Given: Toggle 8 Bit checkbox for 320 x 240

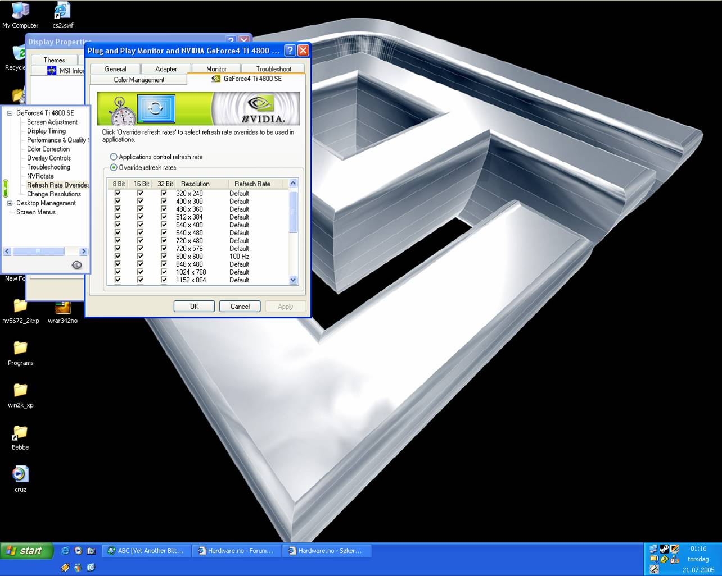Looking at the screenshot, I should pyautogui.click(x=118, y=193).
